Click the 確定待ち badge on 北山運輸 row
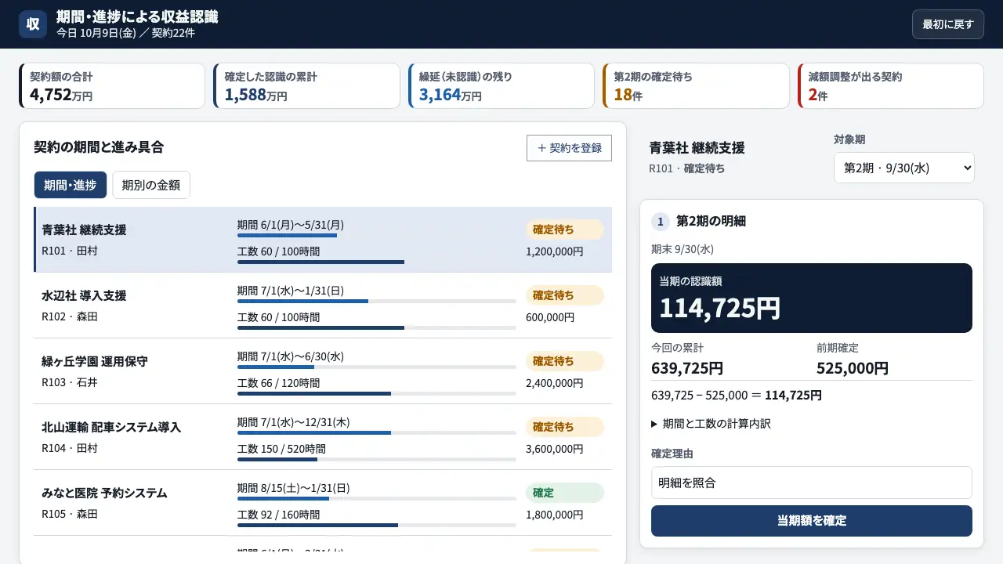 tap(565, 427)
